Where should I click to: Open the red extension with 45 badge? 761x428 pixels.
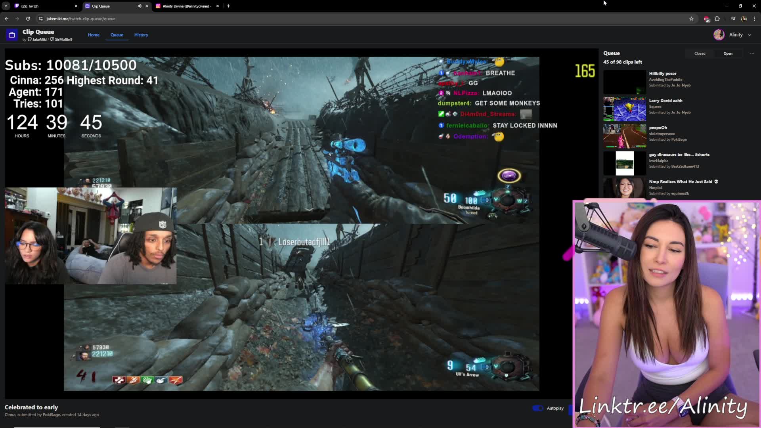click(706, 19)
